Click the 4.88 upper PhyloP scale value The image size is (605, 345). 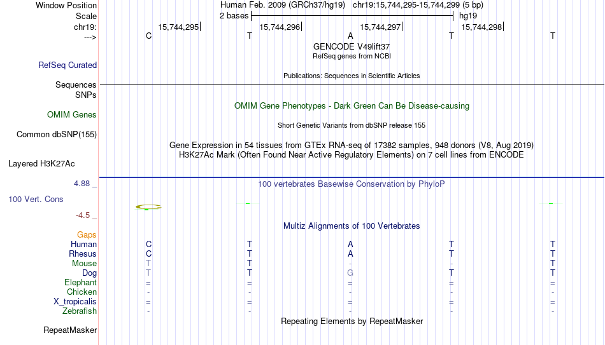pyautogui.click(x=82, y=183)
